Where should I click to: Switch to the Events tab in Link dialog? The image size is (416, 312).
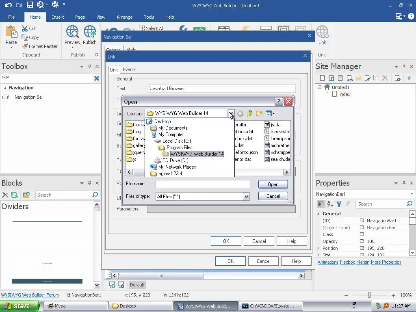coord(129,69)
